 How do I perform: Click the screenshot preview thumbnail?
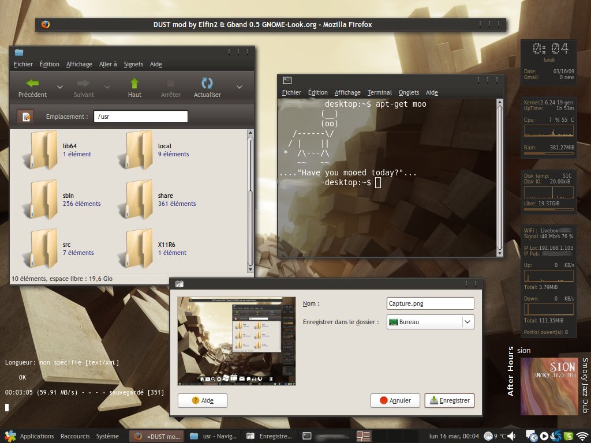[236, 341]
